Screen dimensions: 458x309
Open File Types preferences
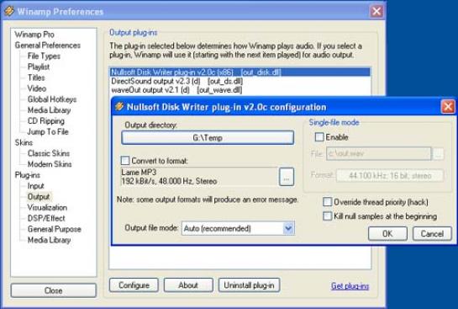pyautogui.click(x=44, y=56)
